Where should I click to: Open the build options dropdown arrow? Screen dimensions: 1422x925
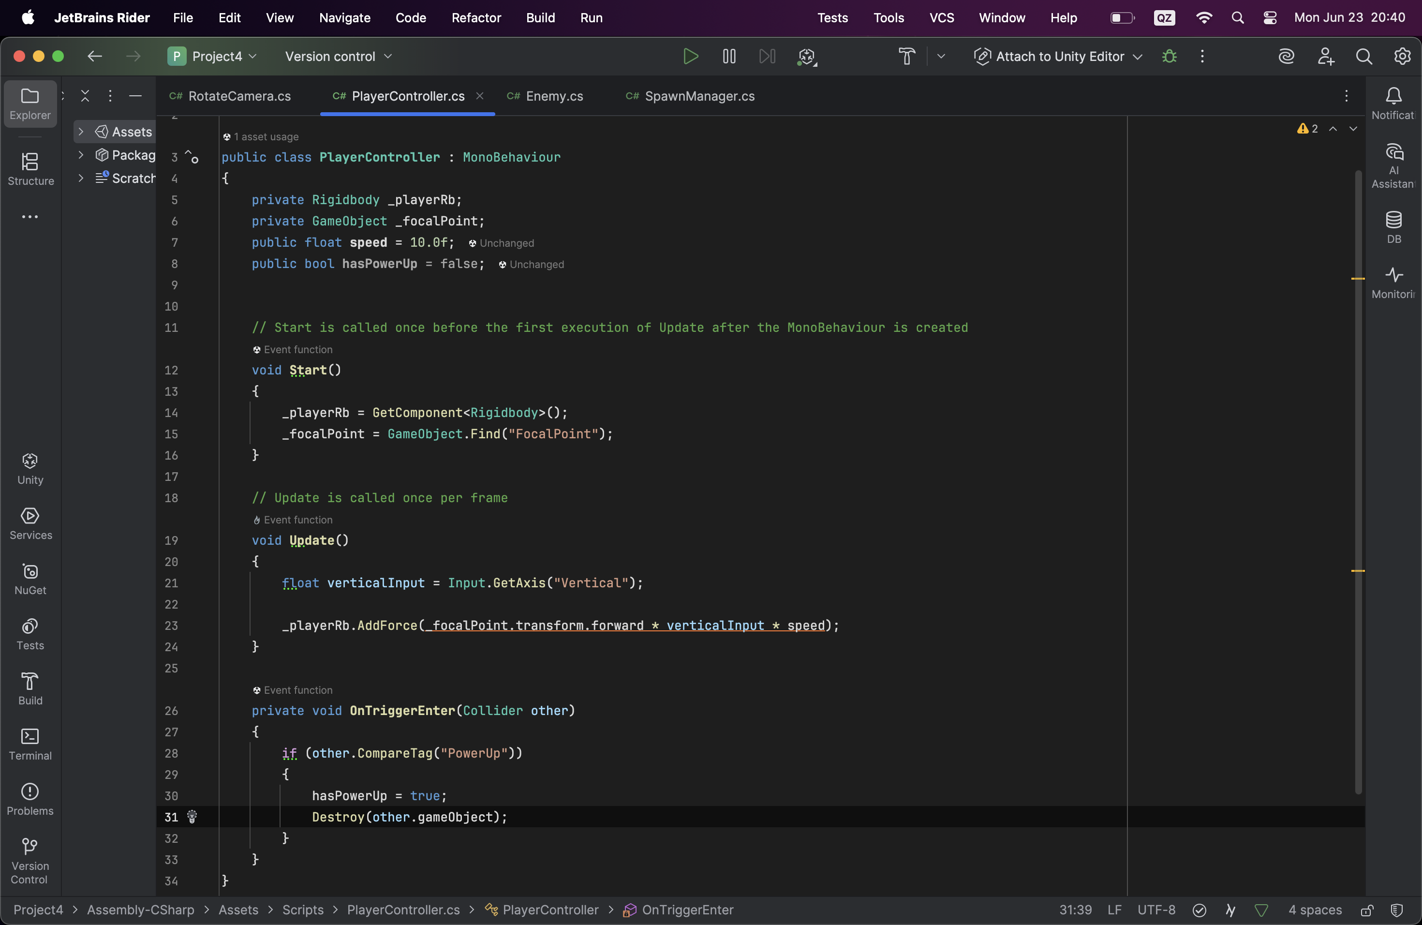941,56
